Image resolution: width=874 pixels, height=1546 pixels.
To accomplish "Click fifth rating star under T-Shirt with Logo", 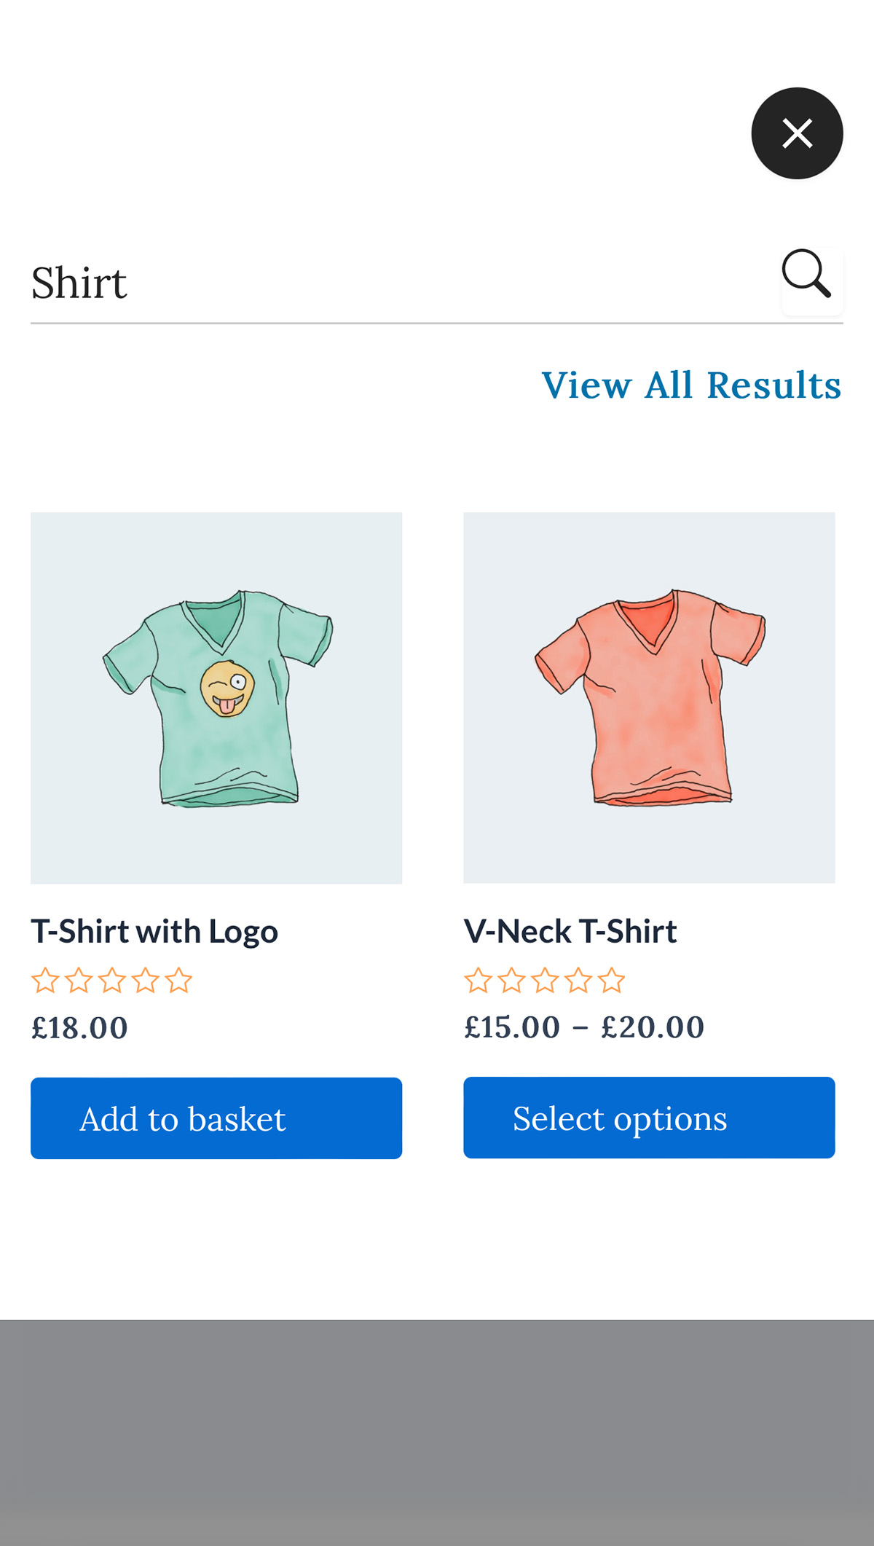I will tap(178, 981).
